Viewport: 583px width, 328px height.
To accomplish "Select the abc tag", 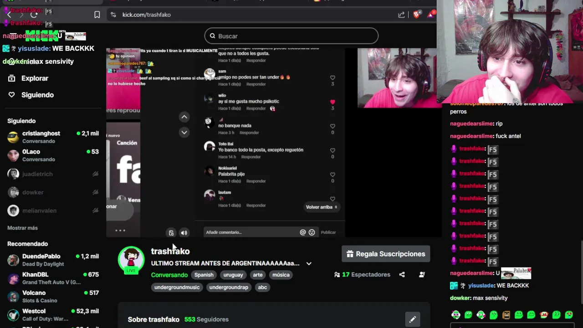I will [262, 287].
